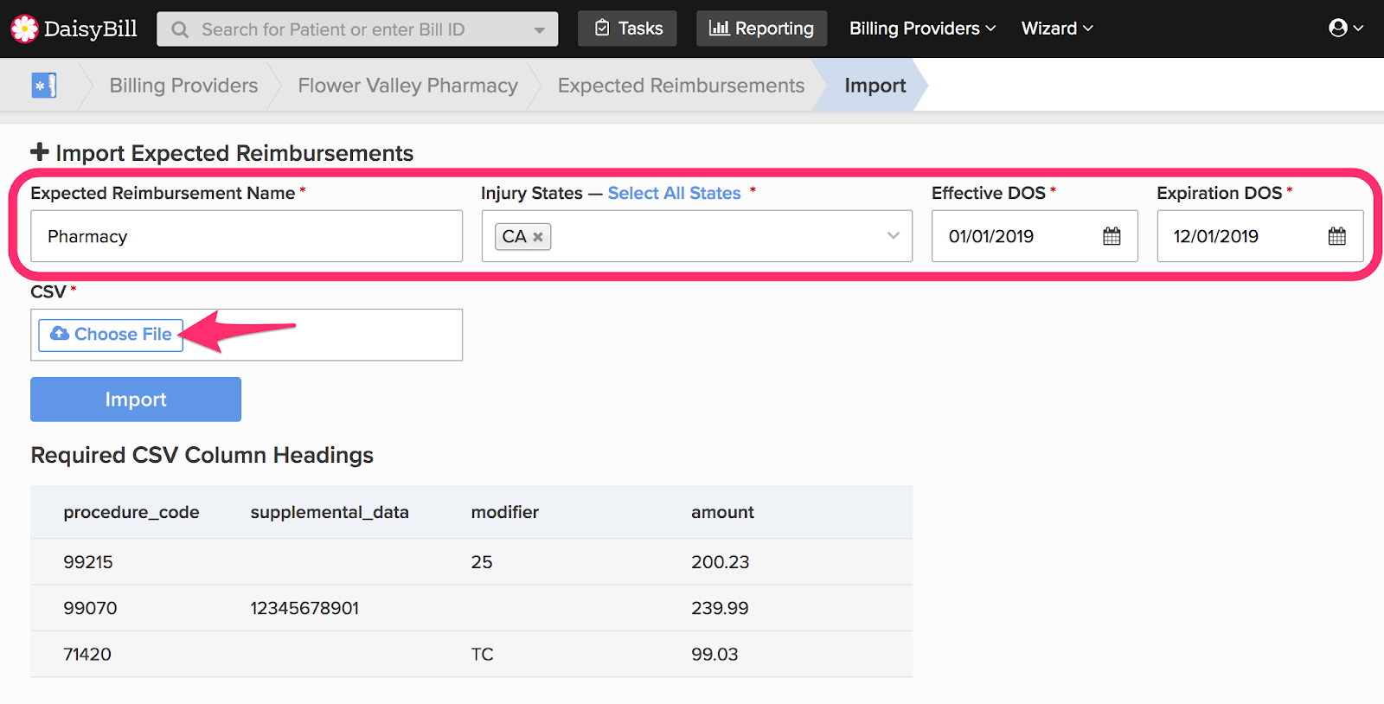The width and height of the screenshot is (1384, 704).
Task: Go to Billing Providers breadcrumb
Action: click(x=183, y=86)
